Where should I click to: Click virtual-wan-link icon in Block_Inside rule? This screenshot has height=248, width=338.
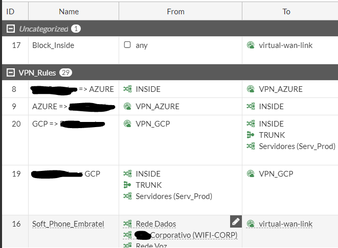tap(251, 45)
